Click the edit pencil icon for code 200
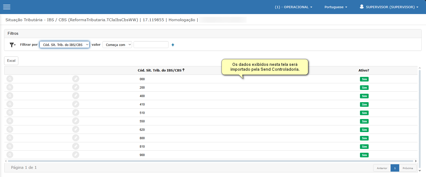Screen dimensions: 426x177 (76, 87)
